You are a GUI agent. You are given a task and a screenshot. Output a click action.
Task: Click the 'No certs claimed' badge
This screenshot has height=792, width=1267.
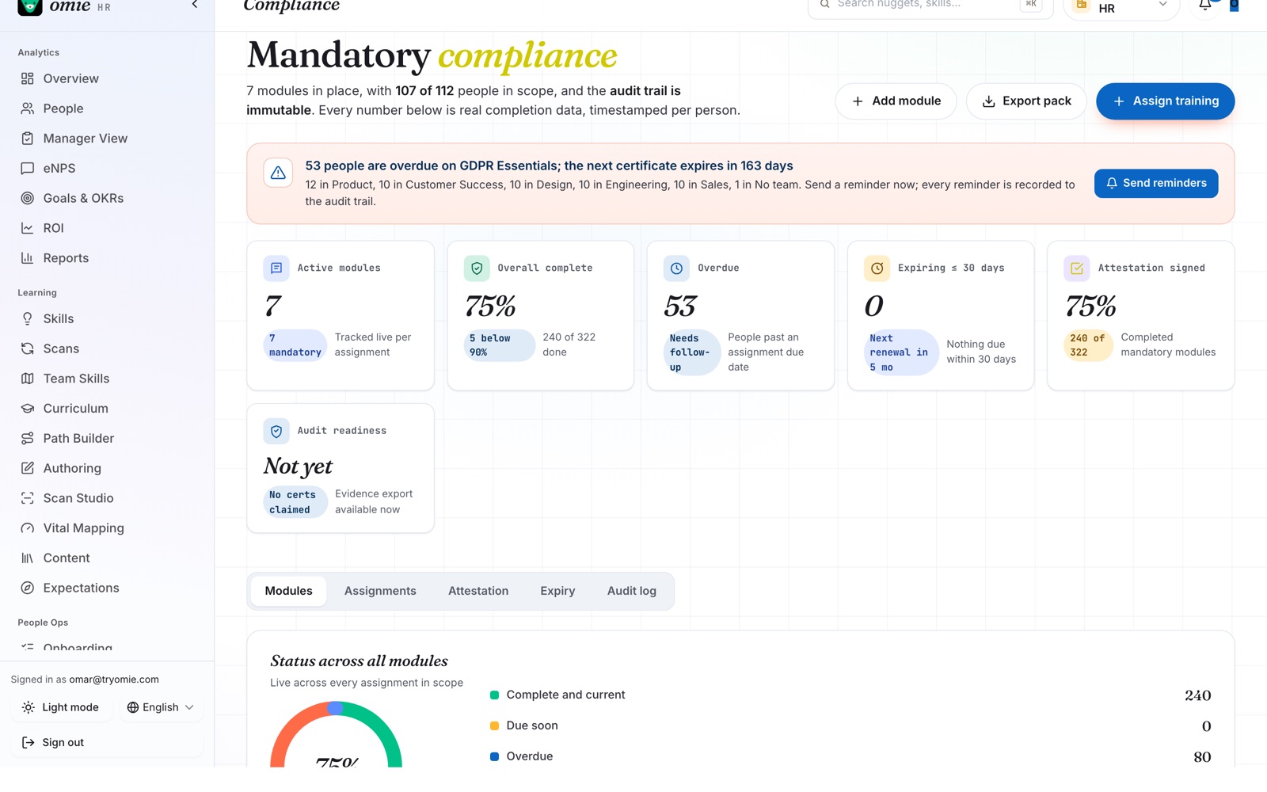click(x=295, y=502)
